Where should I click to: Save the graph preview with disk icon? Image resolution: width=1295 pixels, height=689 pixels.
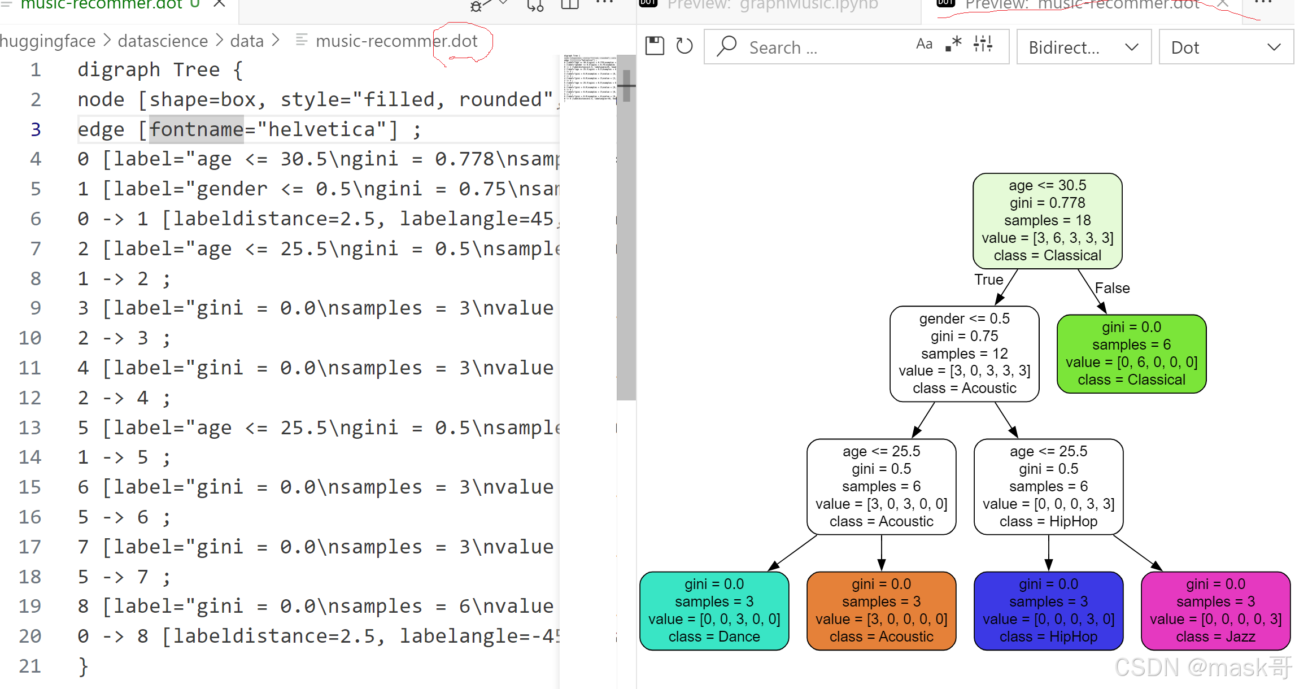coord(655,46)
